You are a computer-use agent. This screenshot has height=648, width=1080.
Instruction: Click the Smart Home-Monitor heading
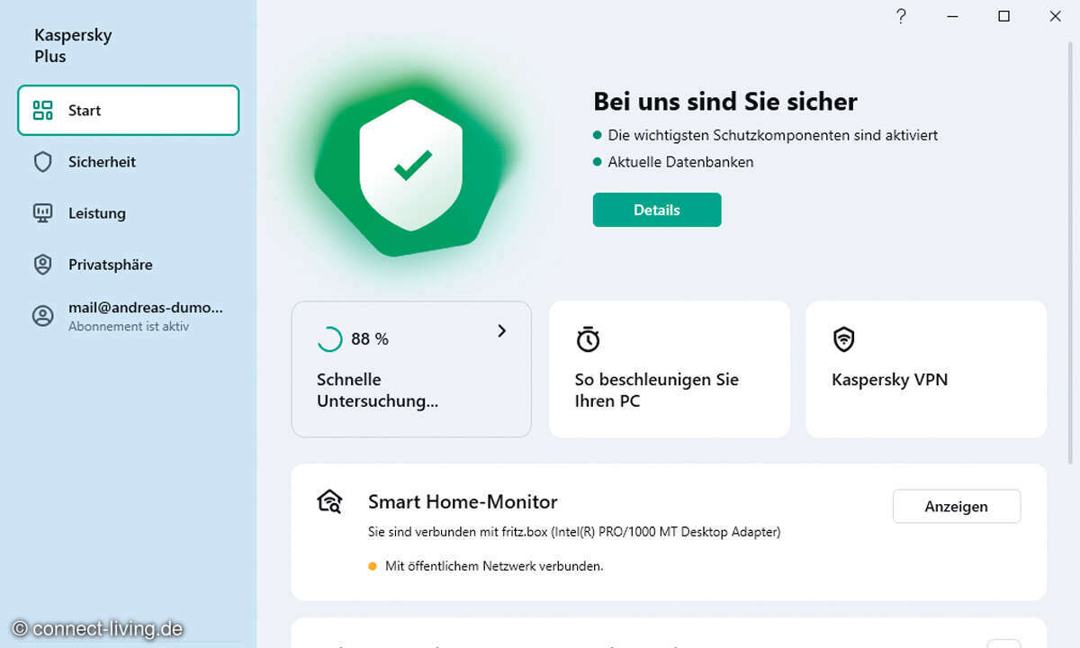(463, 502)
